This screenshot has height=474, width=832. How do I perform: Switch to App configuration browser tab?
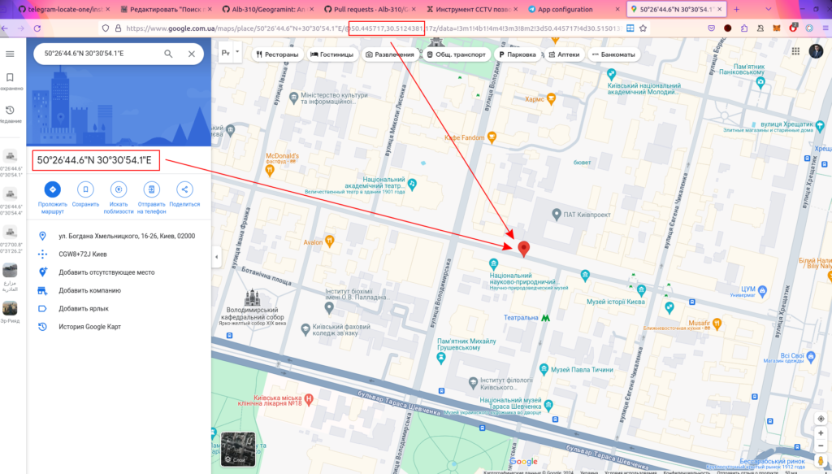[x=571, y=9]
